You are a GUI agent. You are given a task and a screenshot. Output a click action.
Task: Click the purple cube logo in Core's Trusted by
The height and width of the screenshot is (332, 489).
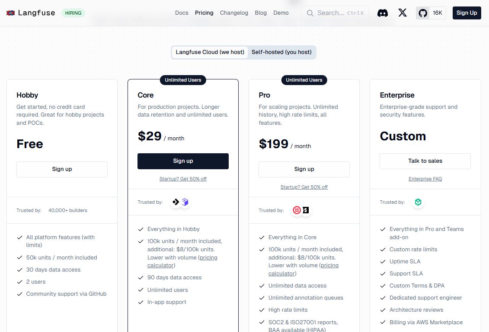point(185,202)
